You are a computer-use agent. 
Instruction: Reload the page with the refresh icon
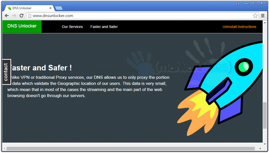coord(22,16)
